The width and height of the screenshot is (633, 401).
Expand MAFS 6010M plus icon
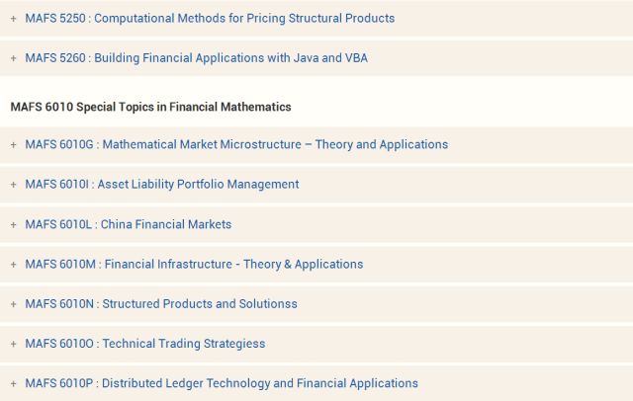[13, 265]
